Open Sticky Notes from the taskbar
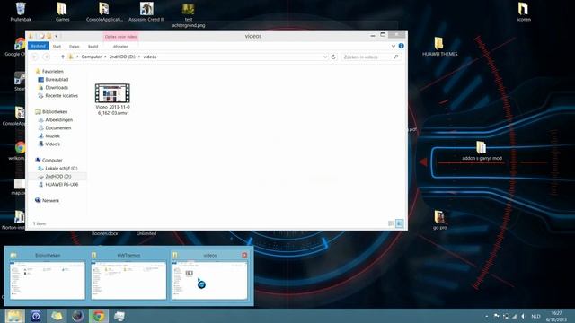Viewport: 575px width, 323px height. click(57, 316)
